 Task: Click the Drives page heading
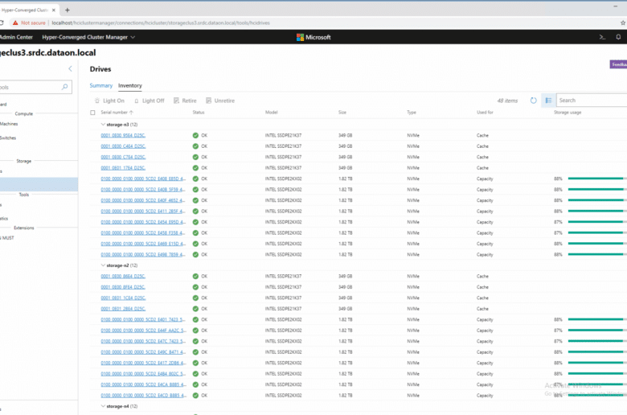pos(100,69)
